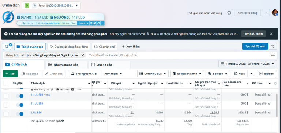Click plus Xem thêm beside view tabs
The width and height of the screenshot is (281, 133).
[x=131, y=47]
